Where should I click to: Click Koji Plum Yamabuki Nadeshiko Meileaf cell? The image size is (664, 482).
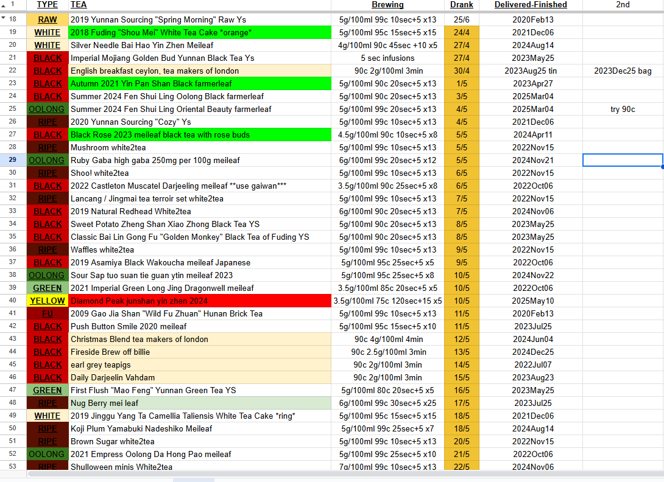pos(200,428)
